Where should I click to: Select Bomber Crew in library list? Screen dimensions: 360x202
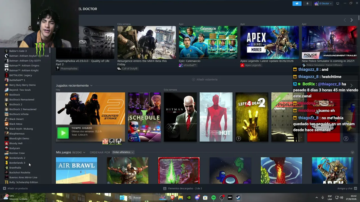(17, 153)
